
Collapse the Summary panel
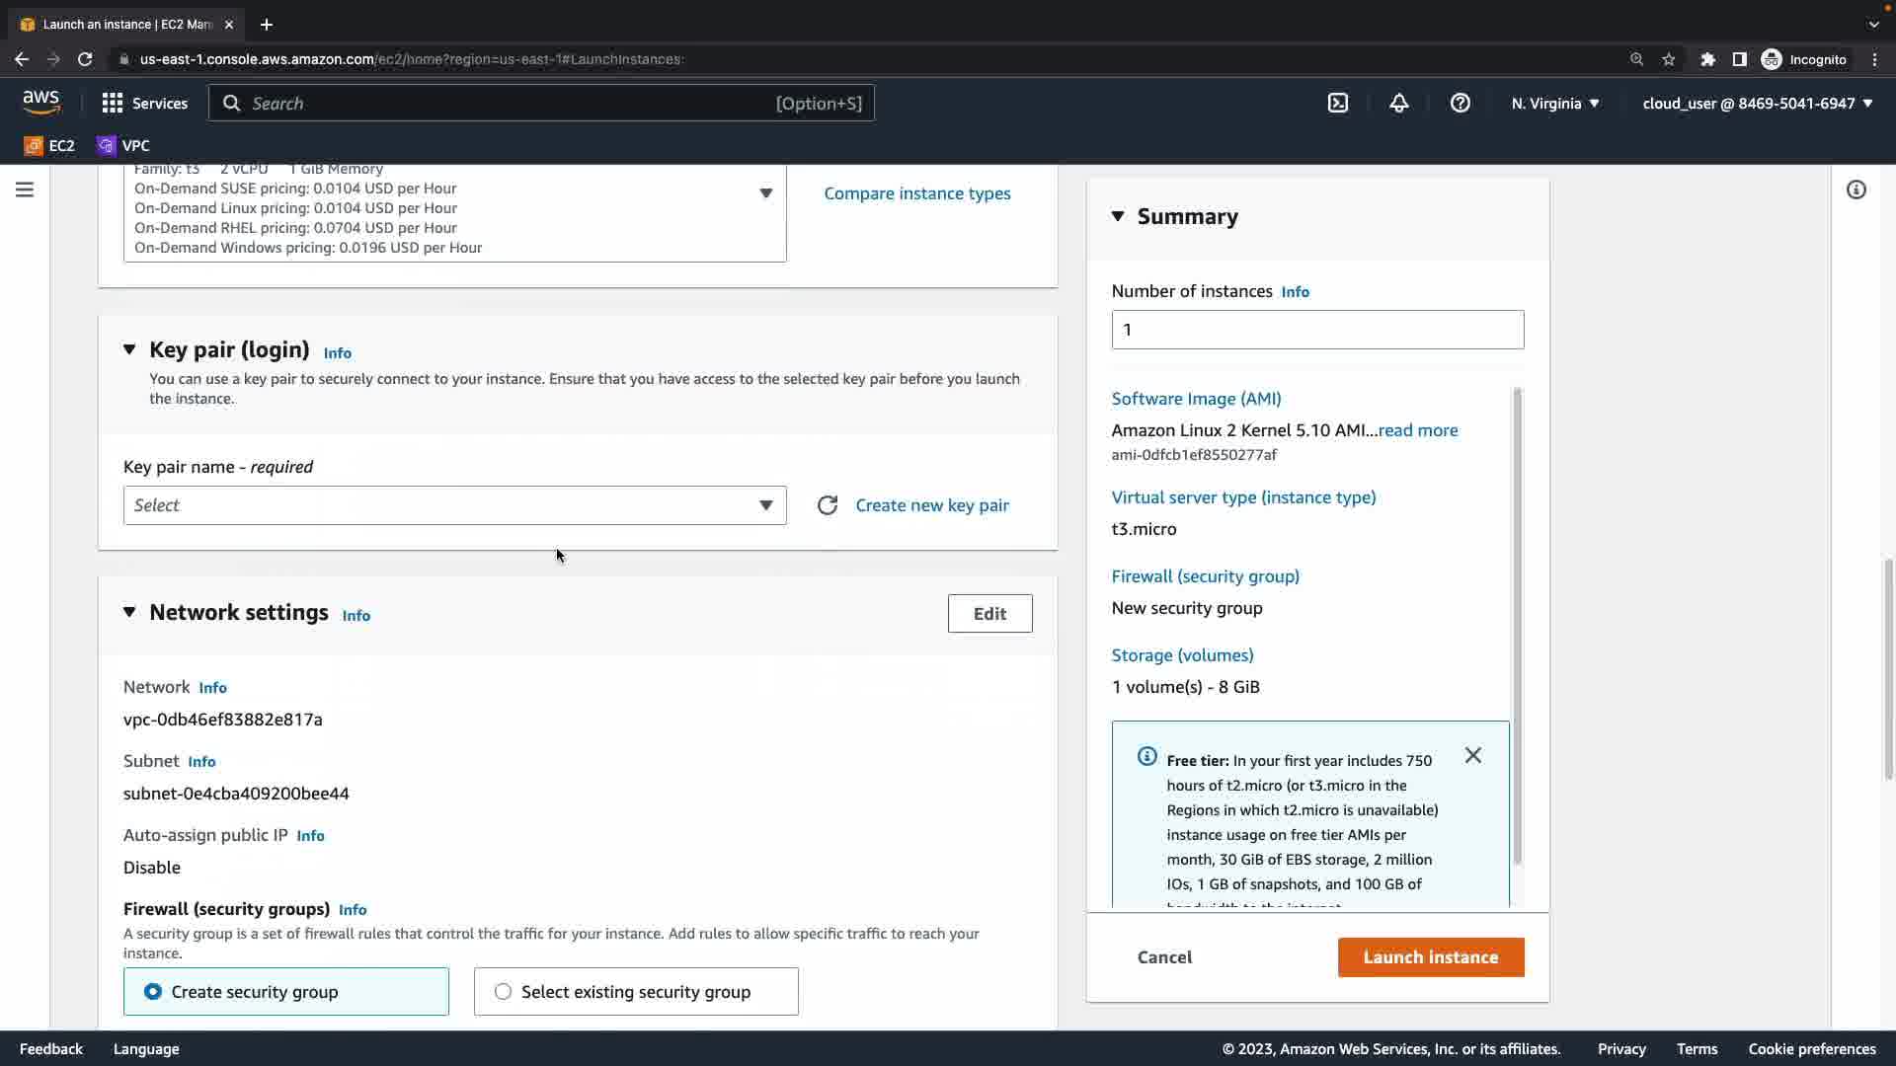[x=1118, y=216]
